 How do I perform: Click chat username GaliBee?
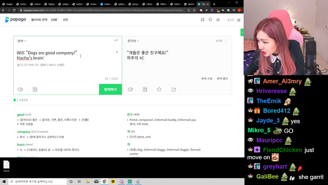pyautogui.click(x=268, y=177)
